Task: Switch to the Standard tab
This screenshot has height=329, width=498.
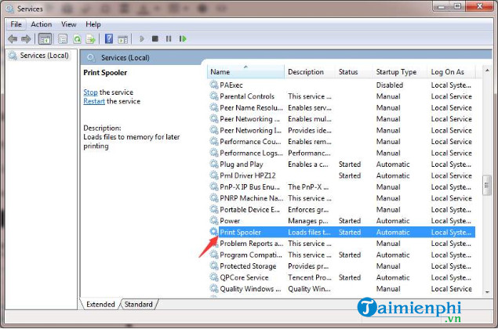Action: click(139, 304)
